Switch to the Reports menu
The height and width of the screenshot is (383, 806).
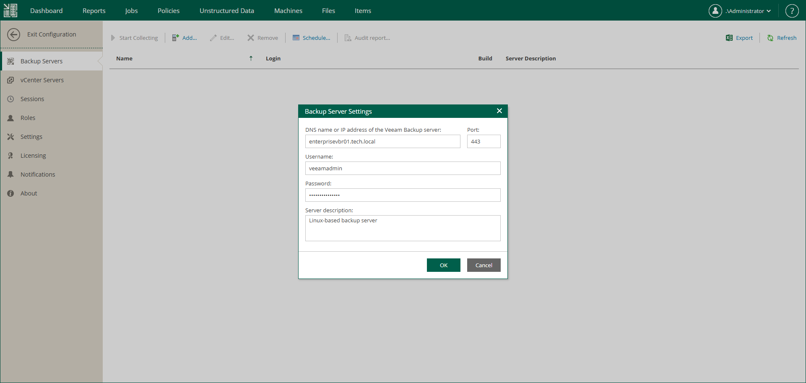(x=94, y=10)
